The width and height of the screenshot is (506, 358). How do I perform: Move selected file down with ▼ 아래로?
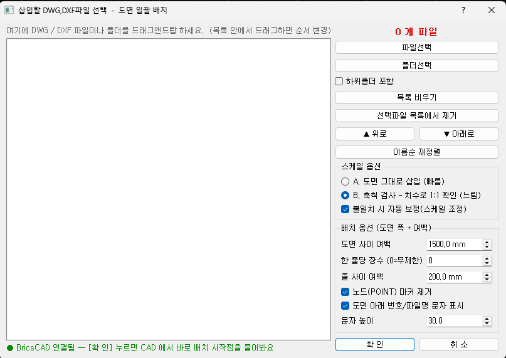click(458, 134)
